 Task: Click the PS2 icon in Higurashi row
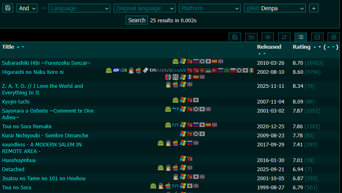161,70
